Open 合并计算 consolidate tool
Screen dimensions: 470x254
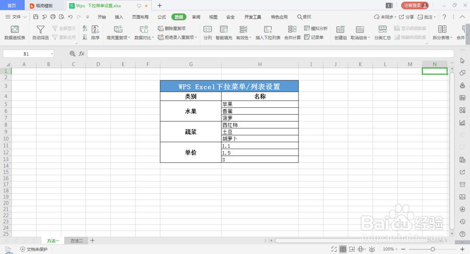292,32
